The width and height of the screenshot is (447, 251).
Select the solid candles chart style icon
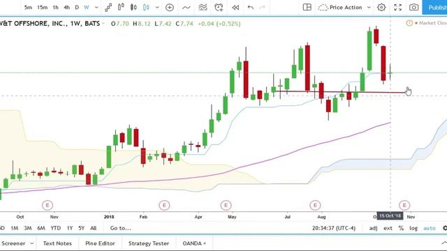click(x=133, y=7)
